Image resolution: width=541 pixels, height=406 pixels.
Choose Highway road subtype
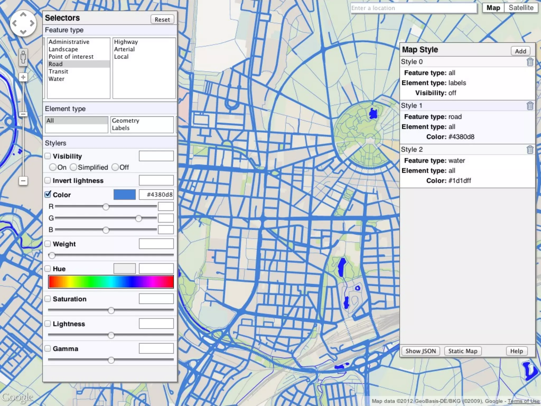pos(126,42)
